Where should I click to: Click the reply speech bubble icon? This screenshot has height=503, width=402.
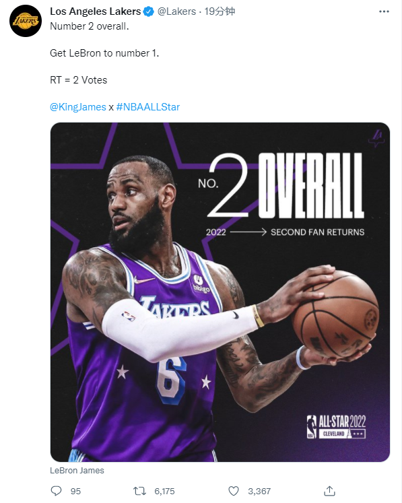(56, 491)
